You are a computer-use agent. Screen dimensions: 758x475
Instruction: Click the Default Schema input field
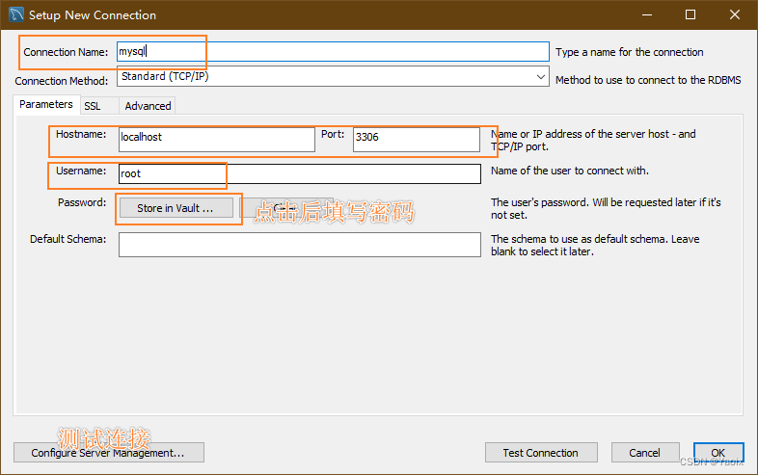pos(300,245)
